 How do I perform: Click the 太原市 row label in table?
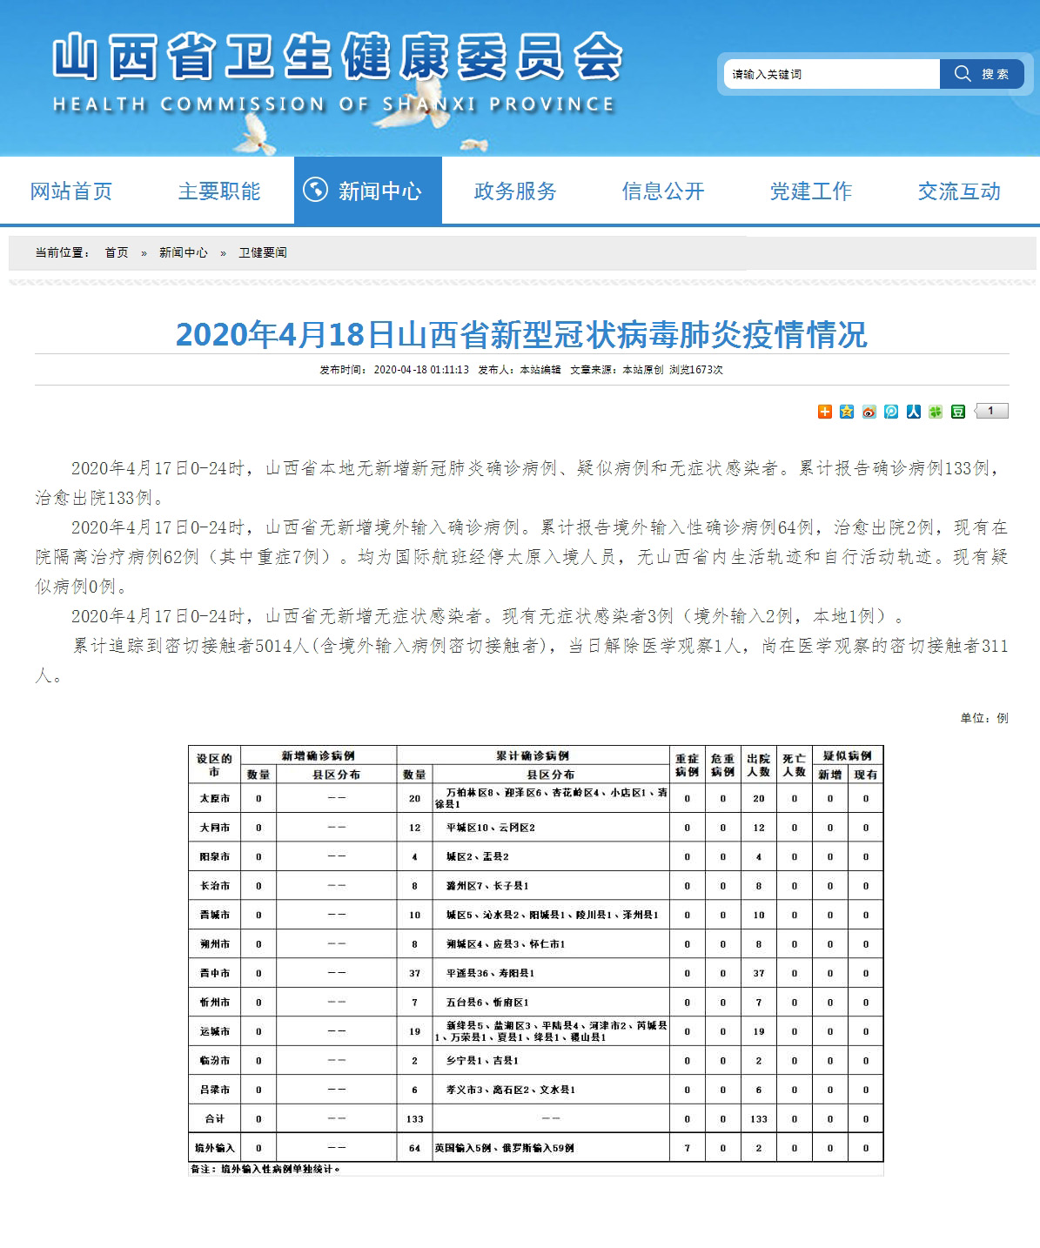pos(215,798)
